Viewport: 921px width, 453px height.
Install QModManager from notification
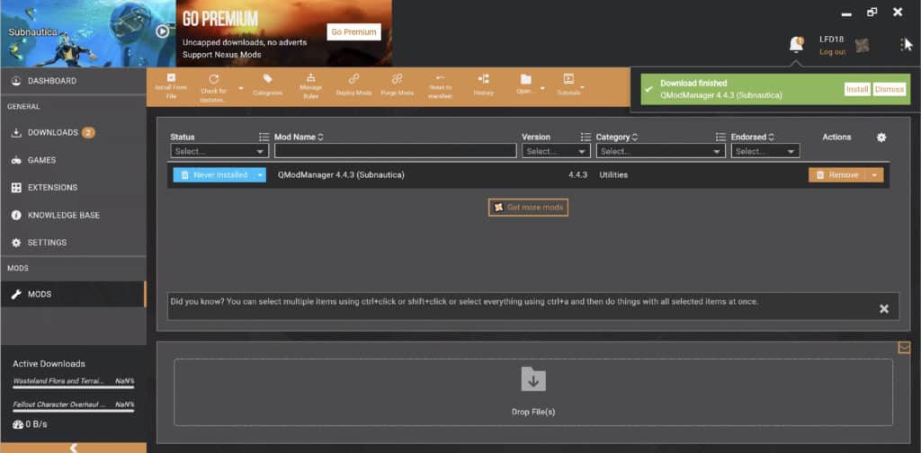[857, 89]
